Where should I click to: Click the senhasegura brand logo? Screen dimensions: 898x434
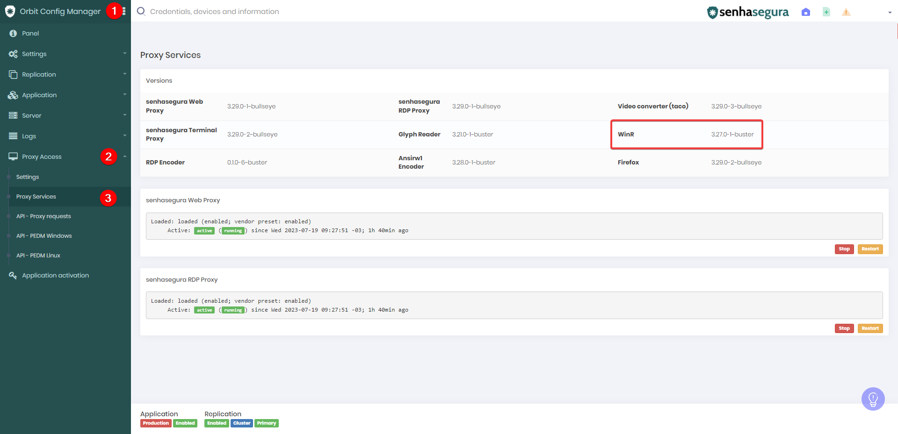click(747, 12)
